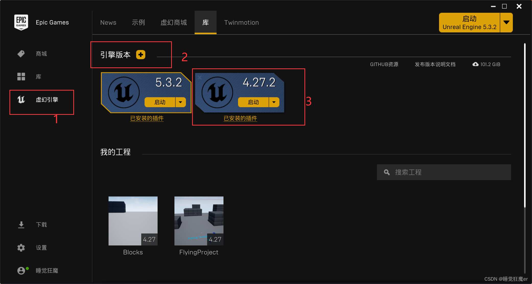
Task: Switch to the 虚幻商城 tab
Action: tap(174, 22)
